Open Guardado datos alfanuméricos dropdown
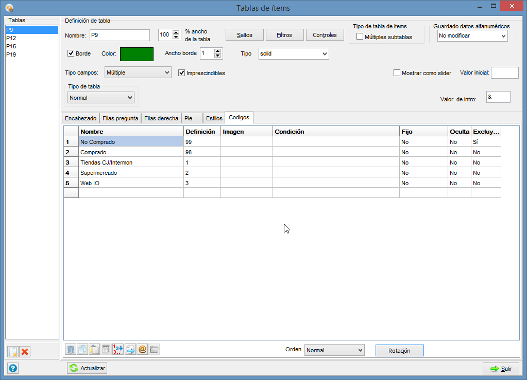This screenshot has height=380, width=527. (x=472, y=35)
